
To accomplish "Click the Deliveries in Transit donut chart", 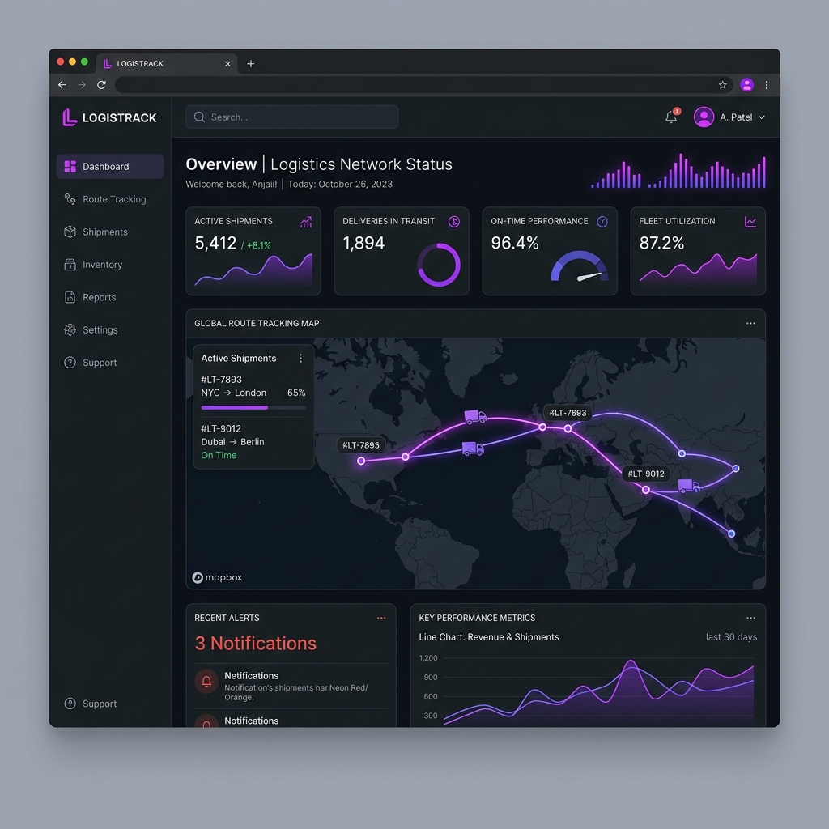I will pyautogui.click(x=439, y=265).
